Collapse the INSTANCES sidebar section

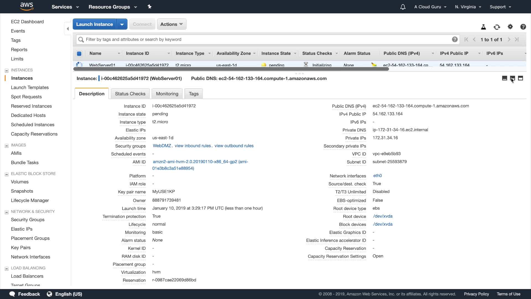click(7, 70)
